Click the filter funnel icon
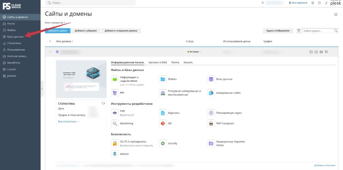The height and width of the screenshot is (170, 343). tap(299, 31)
